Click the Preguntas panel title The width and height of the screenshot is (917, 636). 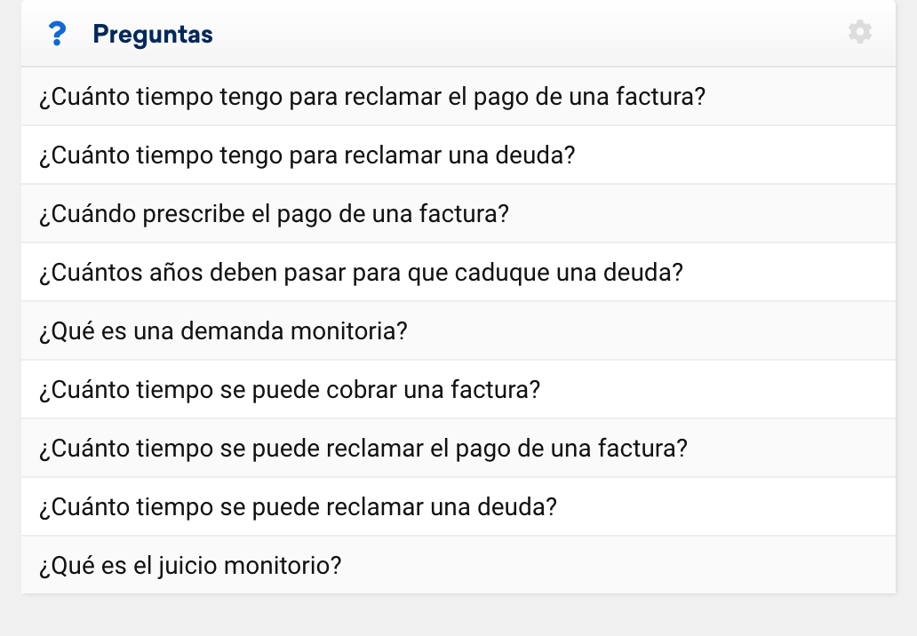153,35
